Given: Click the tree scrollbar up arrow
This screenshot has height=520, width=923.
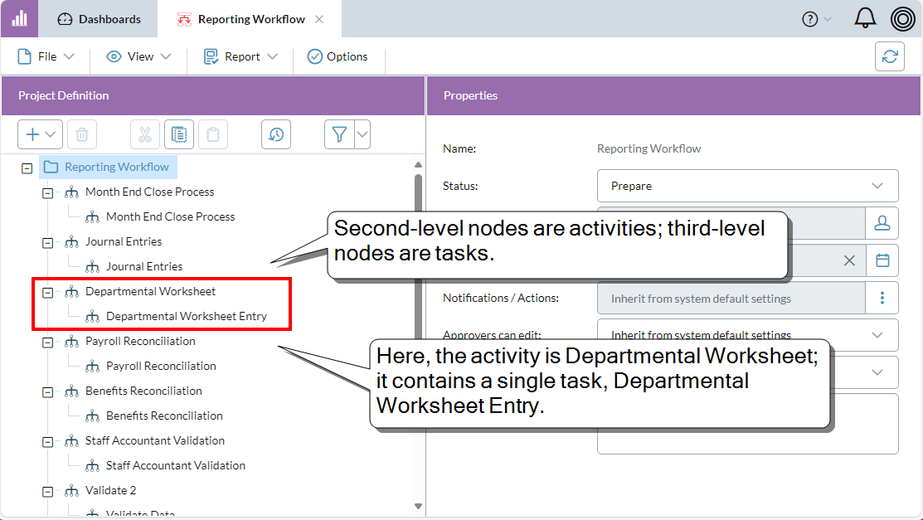Looking at the screenshot, I should click(x=418, y=165).
